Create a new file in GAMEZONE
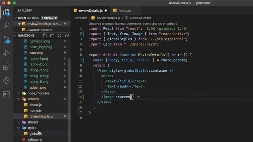This screenshot has width=253, height=142. pyautogui.click(x=45, y=35)
